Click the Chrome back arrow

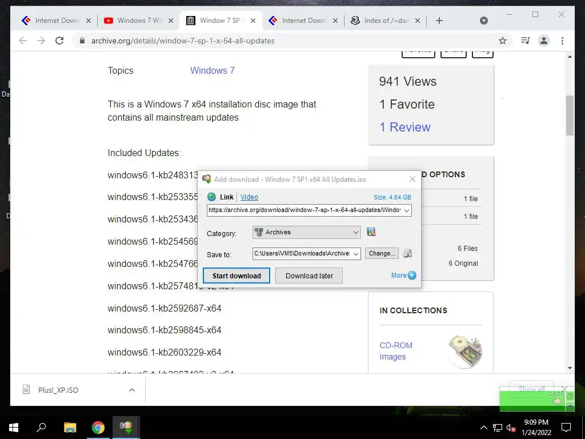(x=23, y=41)
